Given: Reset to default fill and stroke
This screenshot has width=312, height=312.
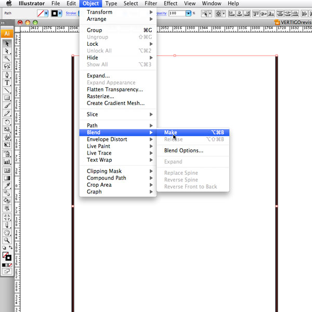Looking at the screenshot, I should (x=4, y=248).
